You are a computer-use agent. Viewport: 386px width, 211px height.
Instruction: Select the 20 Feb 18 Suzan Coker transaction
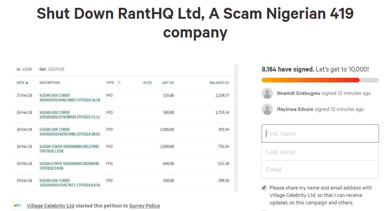pyautogui.click(x=123, y=166)
